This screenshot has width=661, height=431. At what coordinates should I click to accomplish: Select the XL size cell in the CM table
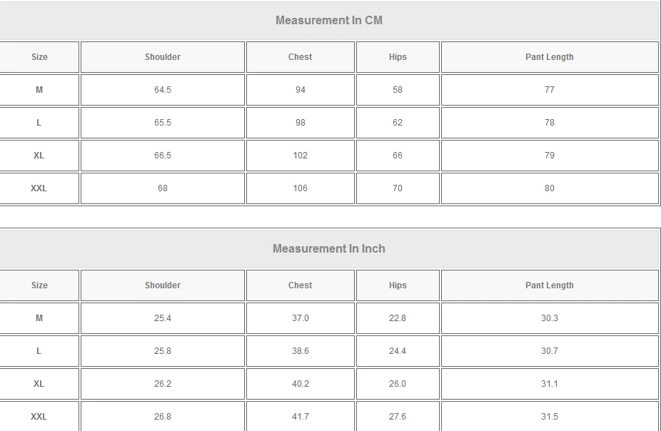click(39, 156)
